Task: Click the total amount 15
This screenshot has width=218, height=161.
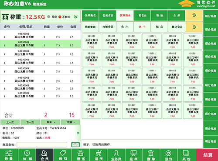Action: (x=72, y=115)
